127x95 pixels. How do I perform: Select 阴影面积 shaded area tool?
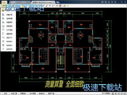(8, 26)
